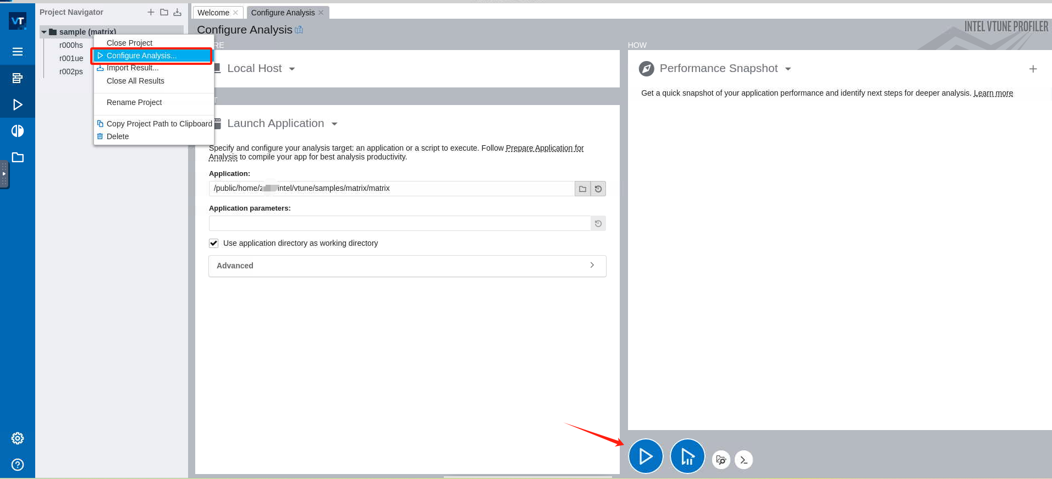
Task: Select Close Project from context menu
Action: pos(153,43)
